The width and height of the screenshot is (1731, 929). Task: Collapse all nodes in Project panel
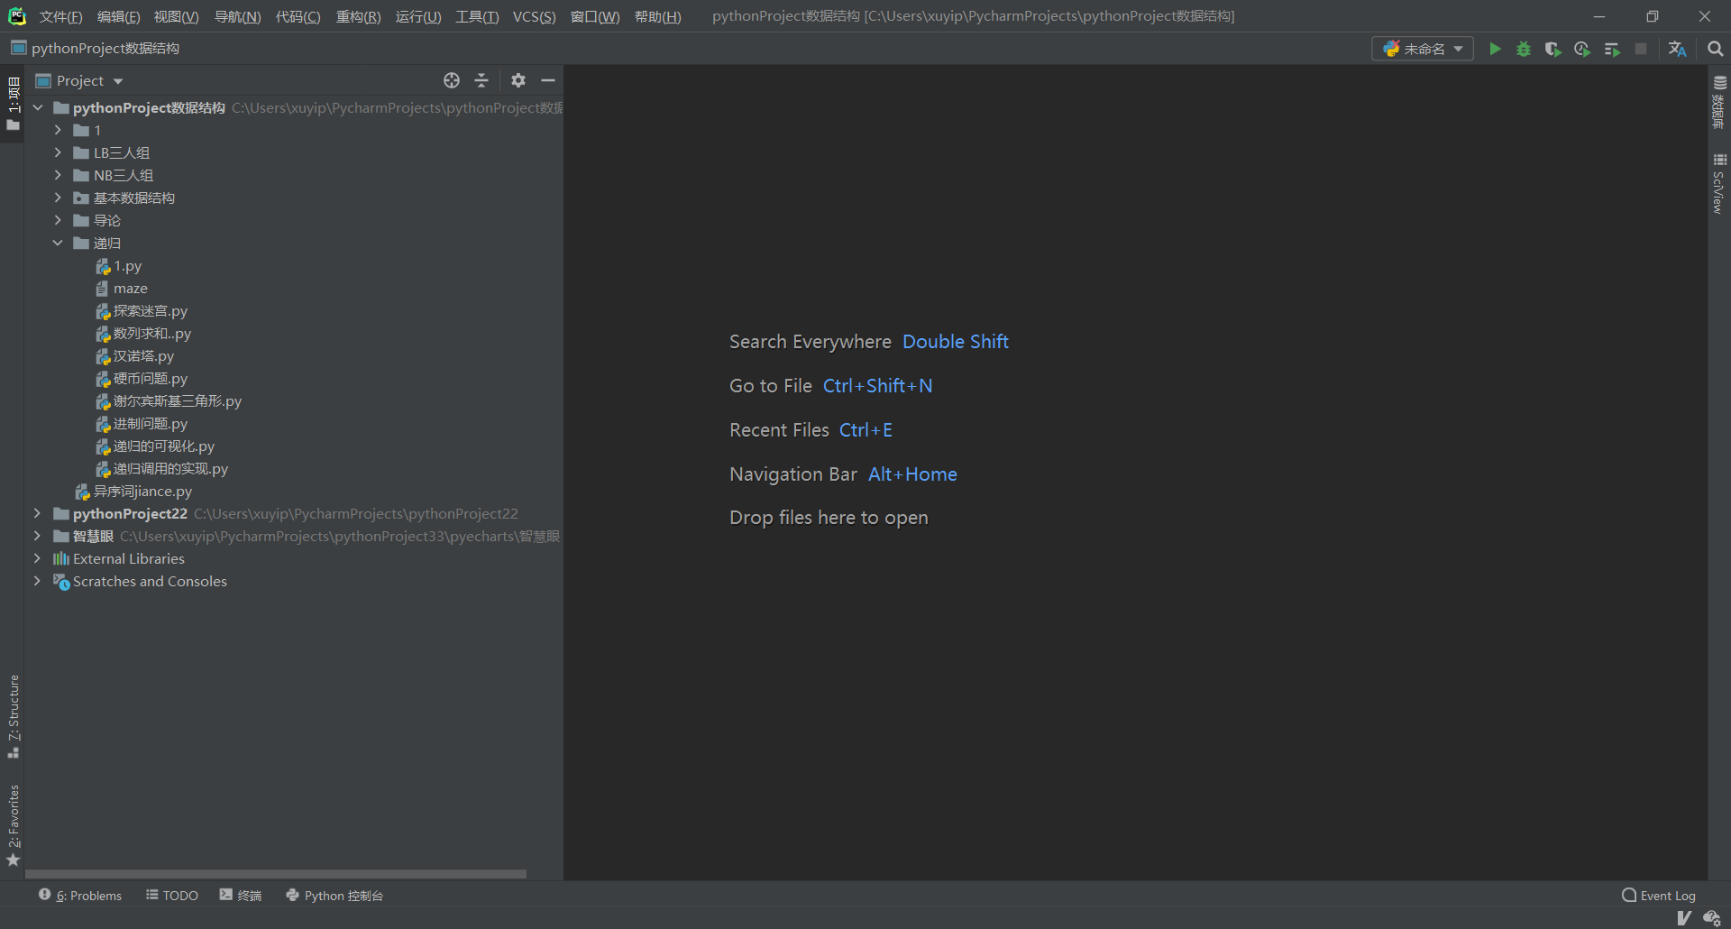click(x=481, y=80)
